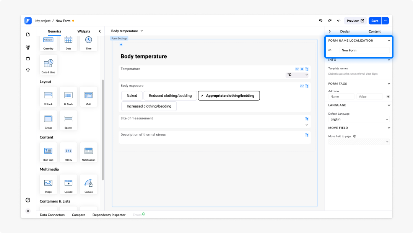Choose Increased clothing/bedding option
This screenshot has width=413, height=233.
click(149, 106)
